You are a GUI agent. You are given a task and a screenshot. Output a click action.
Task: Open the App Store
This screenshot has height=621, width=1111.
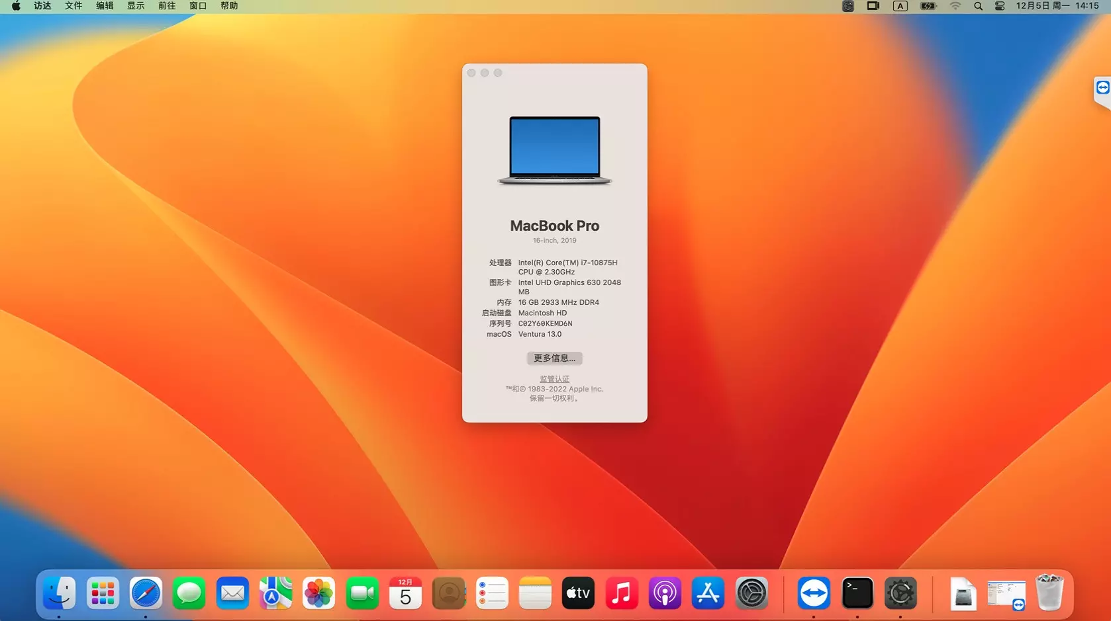coord(708,593)
